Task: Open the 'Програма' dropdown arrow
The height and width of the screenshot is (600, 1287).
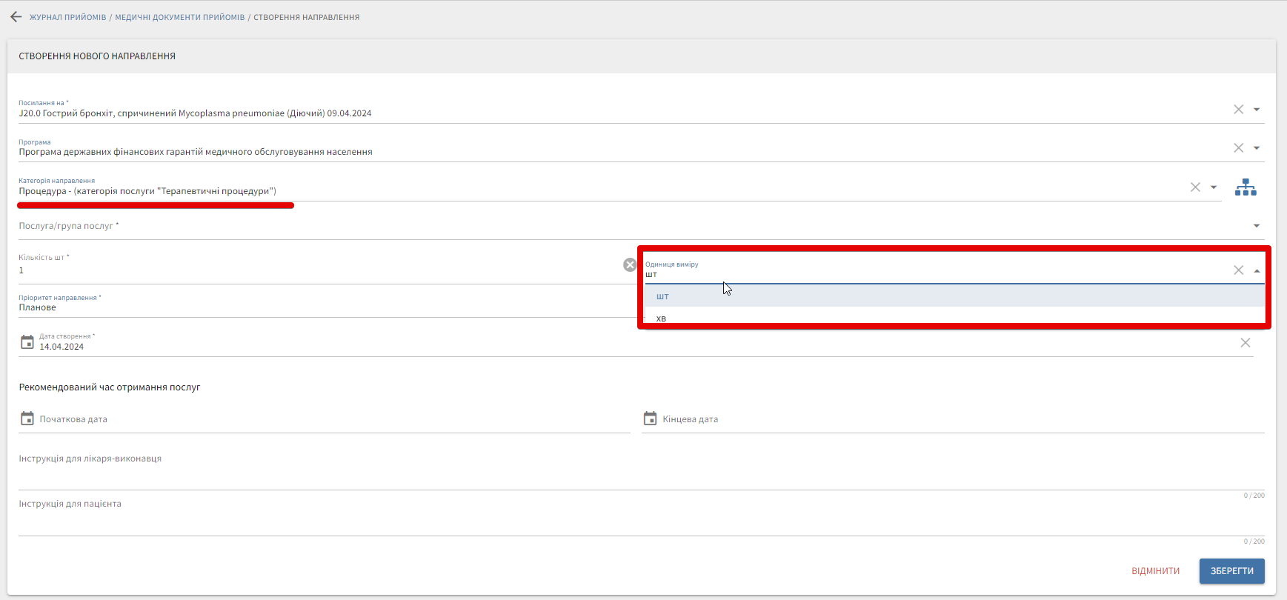Action: [1257, 148]
